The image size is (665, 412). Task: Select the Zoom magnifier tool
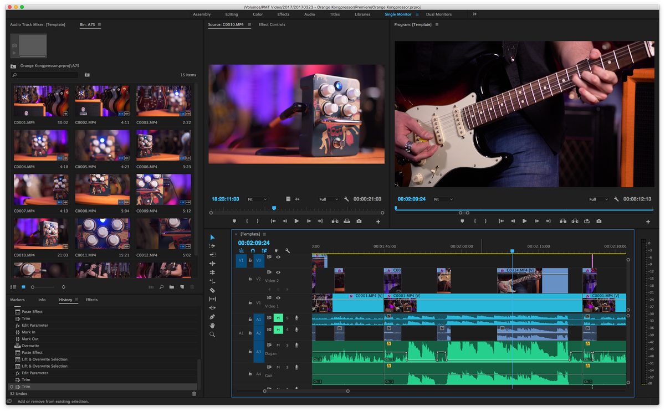pos(212,334)
